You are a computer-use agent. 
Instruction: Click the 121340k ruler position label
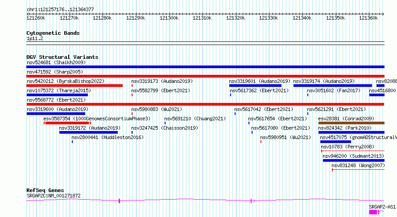[x=302, y=18]
